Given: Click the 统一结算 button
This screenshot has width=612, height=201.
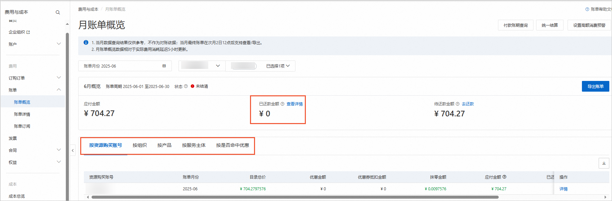Looking at the screenshot, I should (550, 25).
